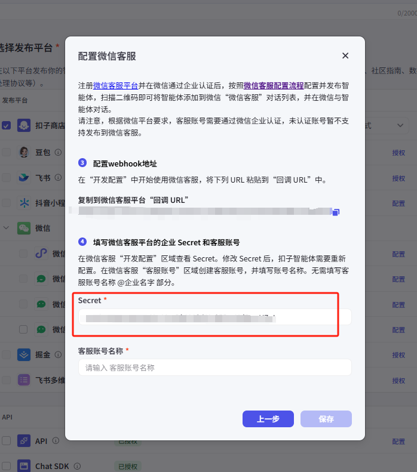This screenshot has width=417, height=472.
Task: Open the dropdown in 扣子商店 row
Action: tap(399, 125)
